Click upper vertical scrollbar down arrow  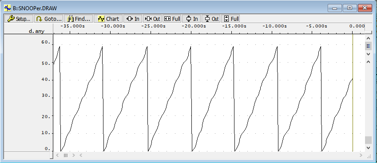pos(368,54)
